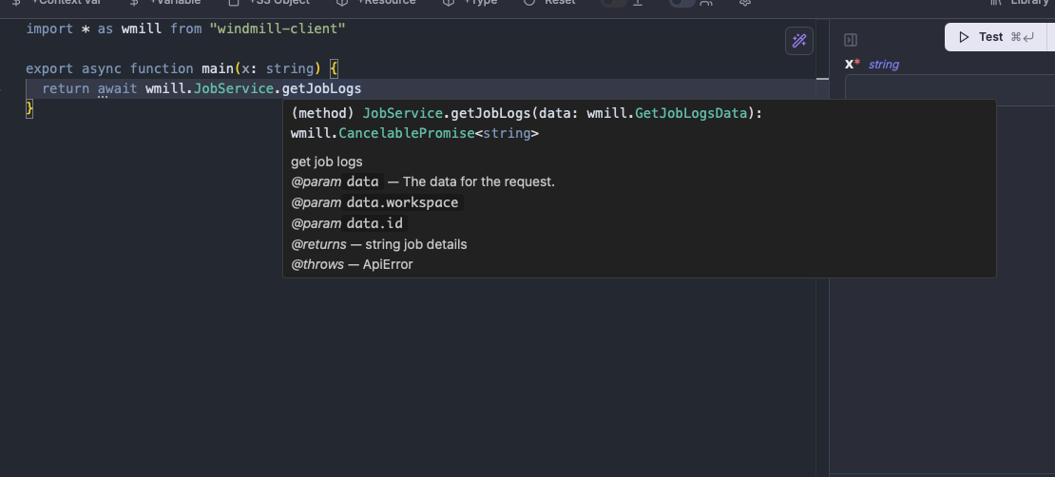Image resolution: width=1055 pixels, height=477 pixels.
Task: Click the +Resource toolbar button
Action: [x=376, y=3]
